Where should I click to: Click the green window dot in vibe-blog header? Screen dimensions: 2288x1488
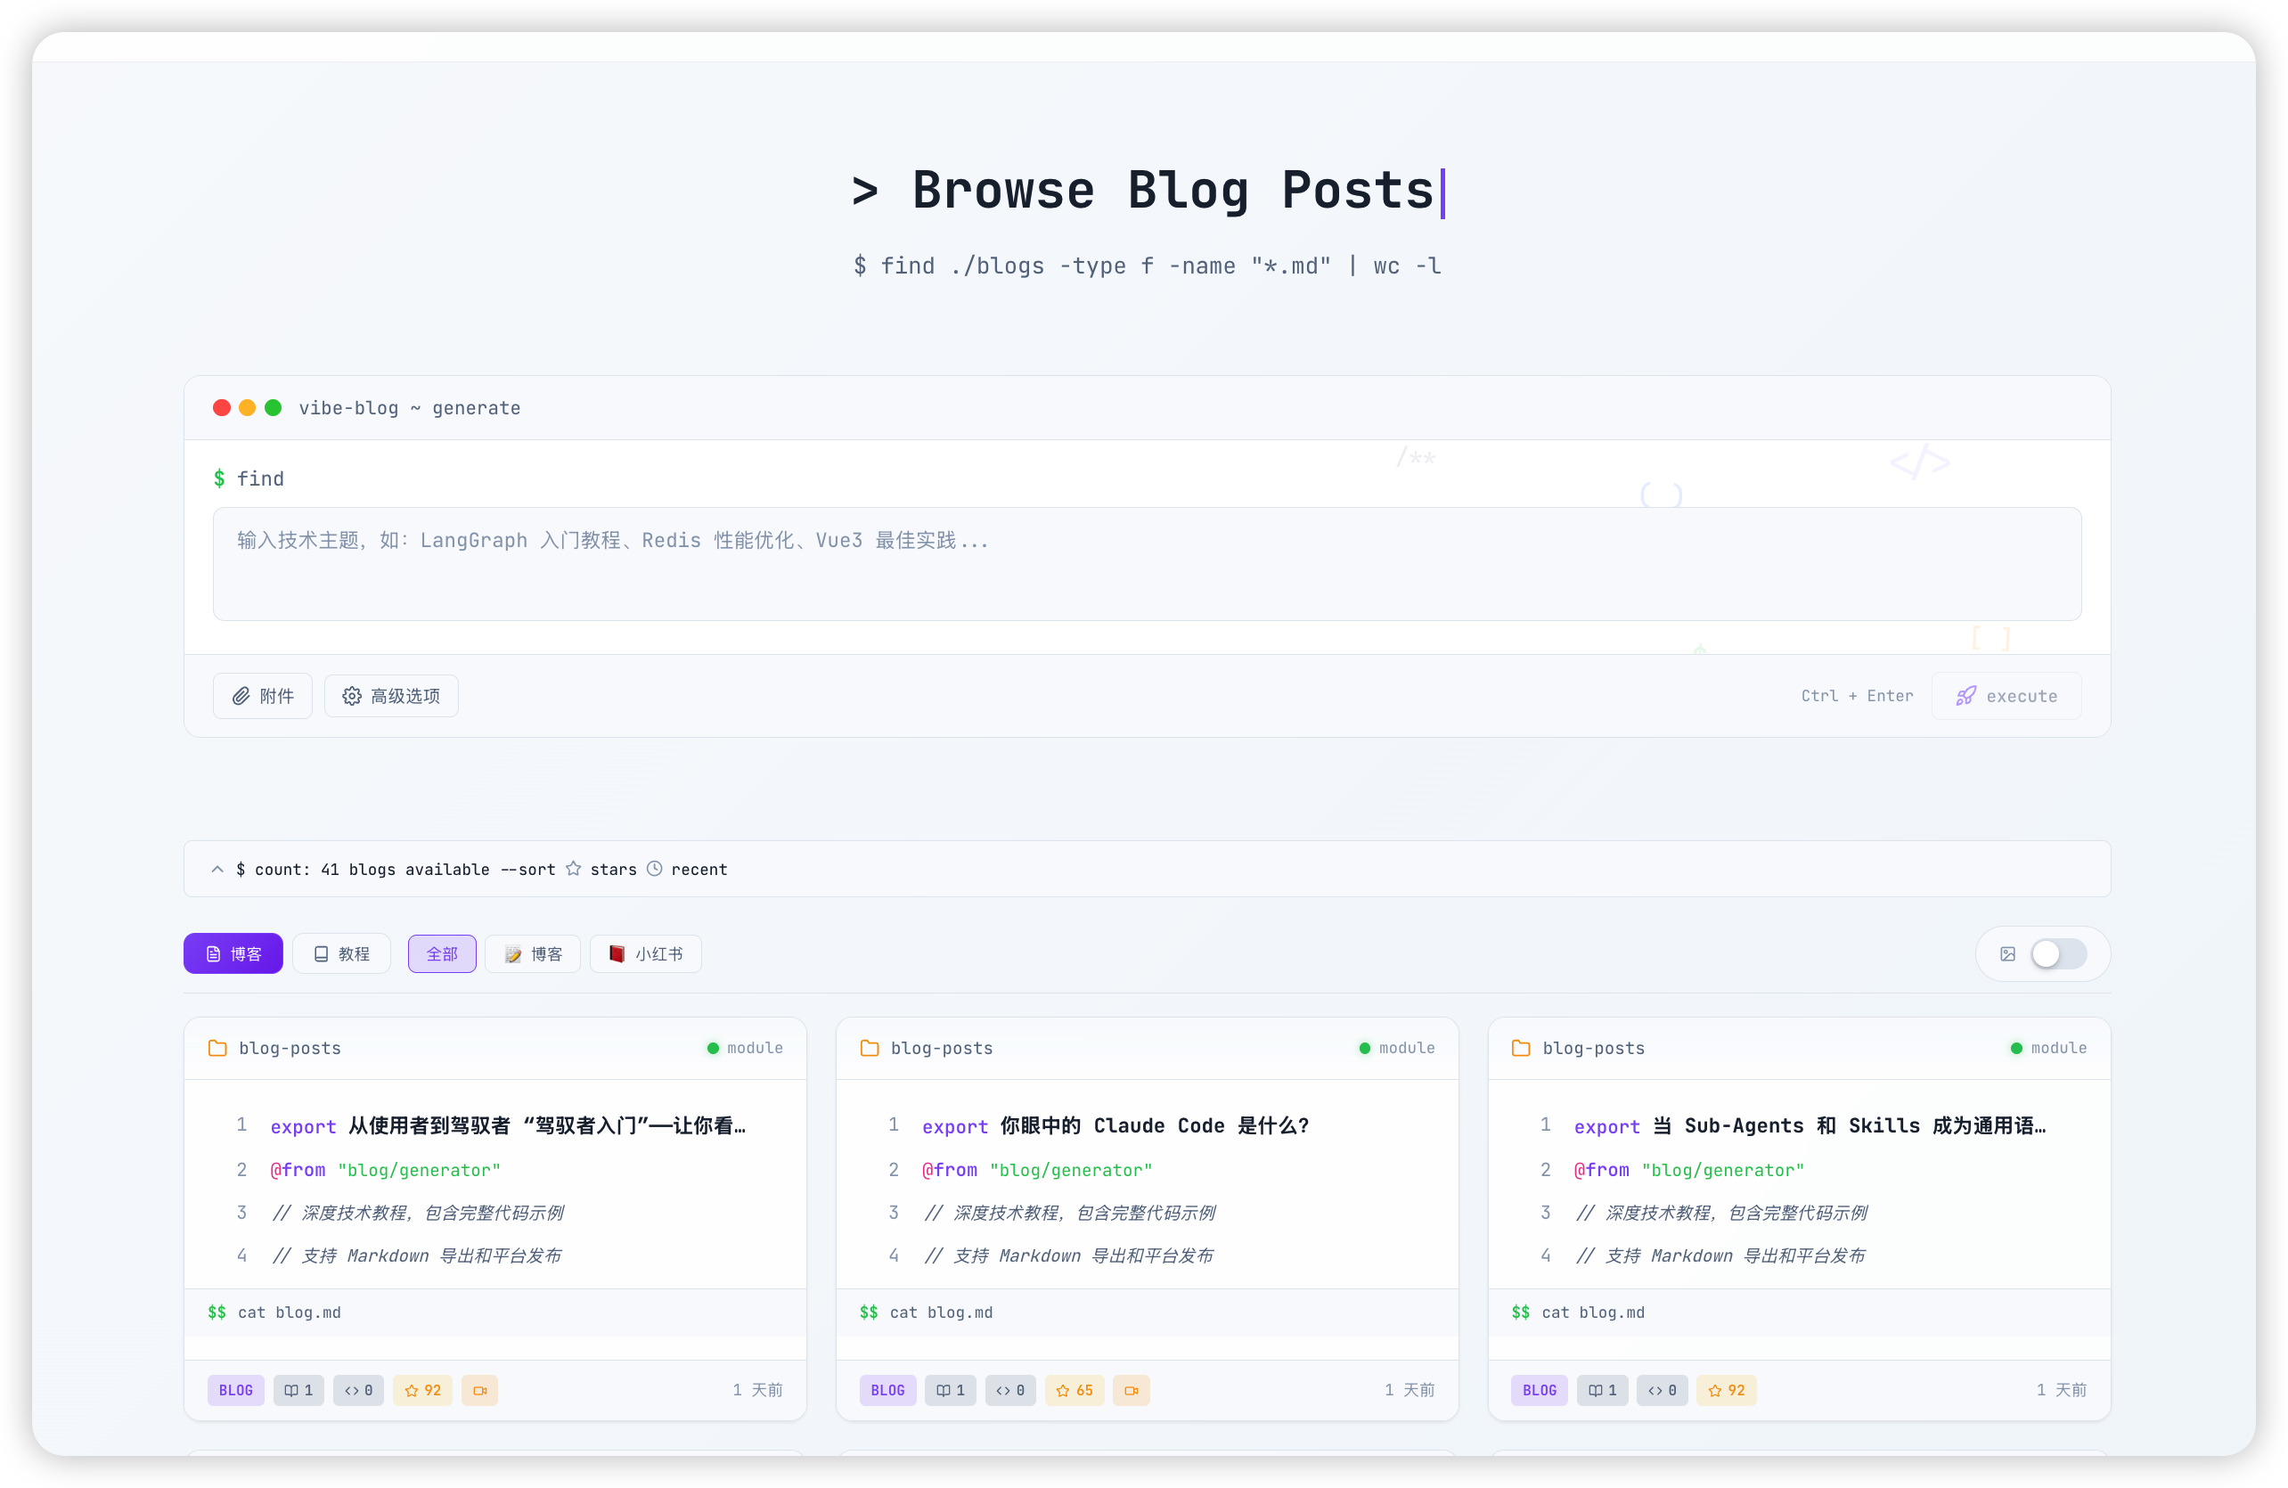pos(273,407)
